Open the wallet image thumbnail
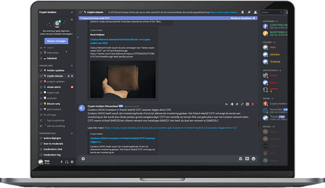Screen dimensions: 325x188 coord(123,79)
